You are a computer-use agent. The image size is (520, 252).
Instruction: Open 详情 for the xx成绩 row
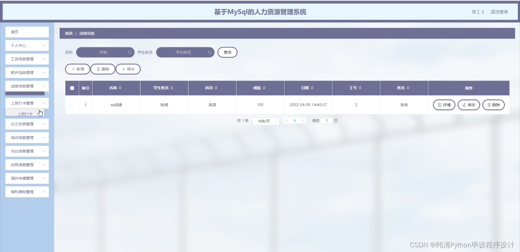[444, 105]
